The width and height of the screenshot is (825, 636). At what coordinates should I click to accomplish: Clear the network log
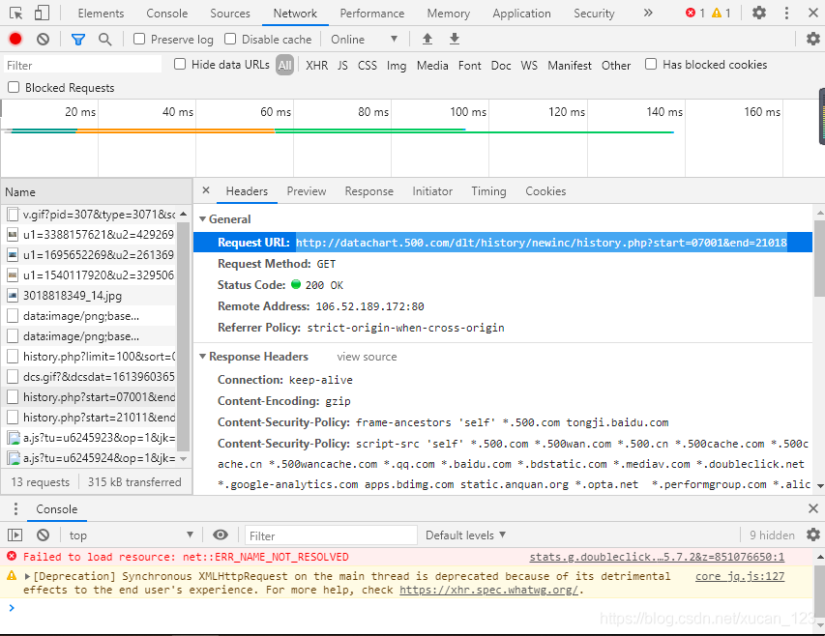(43, 39)
